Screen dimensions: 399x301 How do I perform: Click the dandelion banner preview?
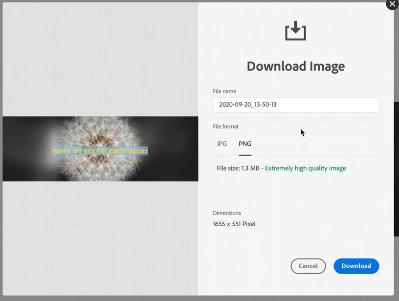coord(100,149)
